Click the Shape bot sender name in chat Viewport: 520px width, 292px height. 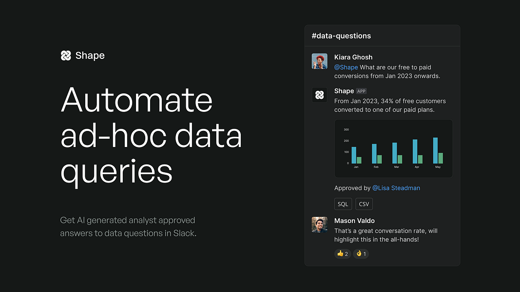tap(344, 91)
